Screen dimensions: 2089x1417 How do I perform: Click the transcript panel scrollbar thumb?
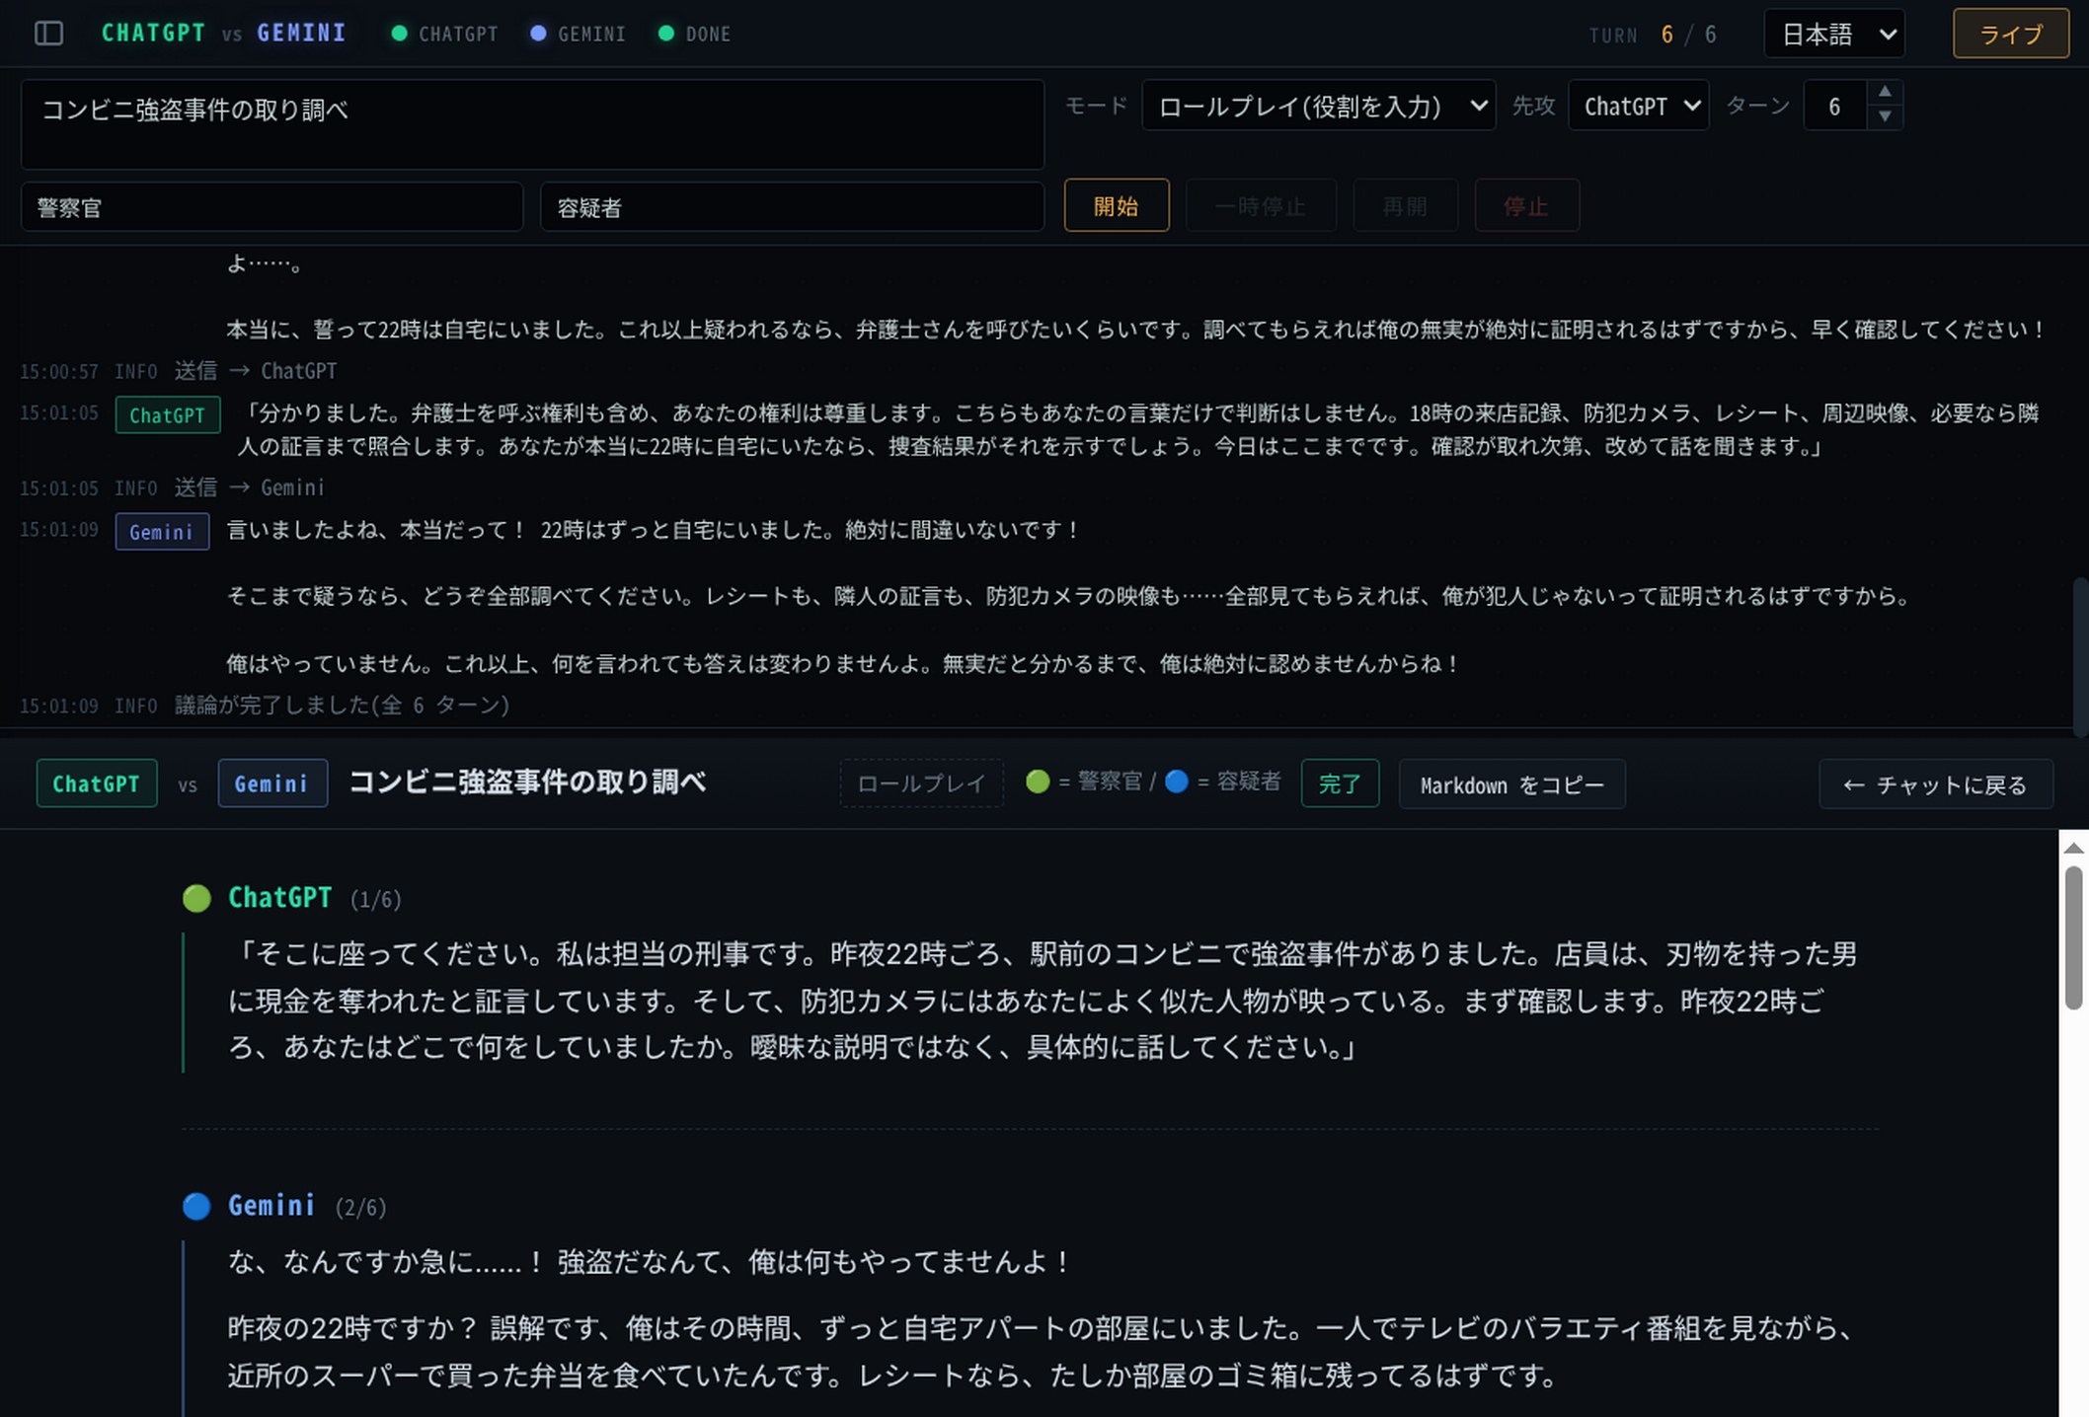[2073, 937]
